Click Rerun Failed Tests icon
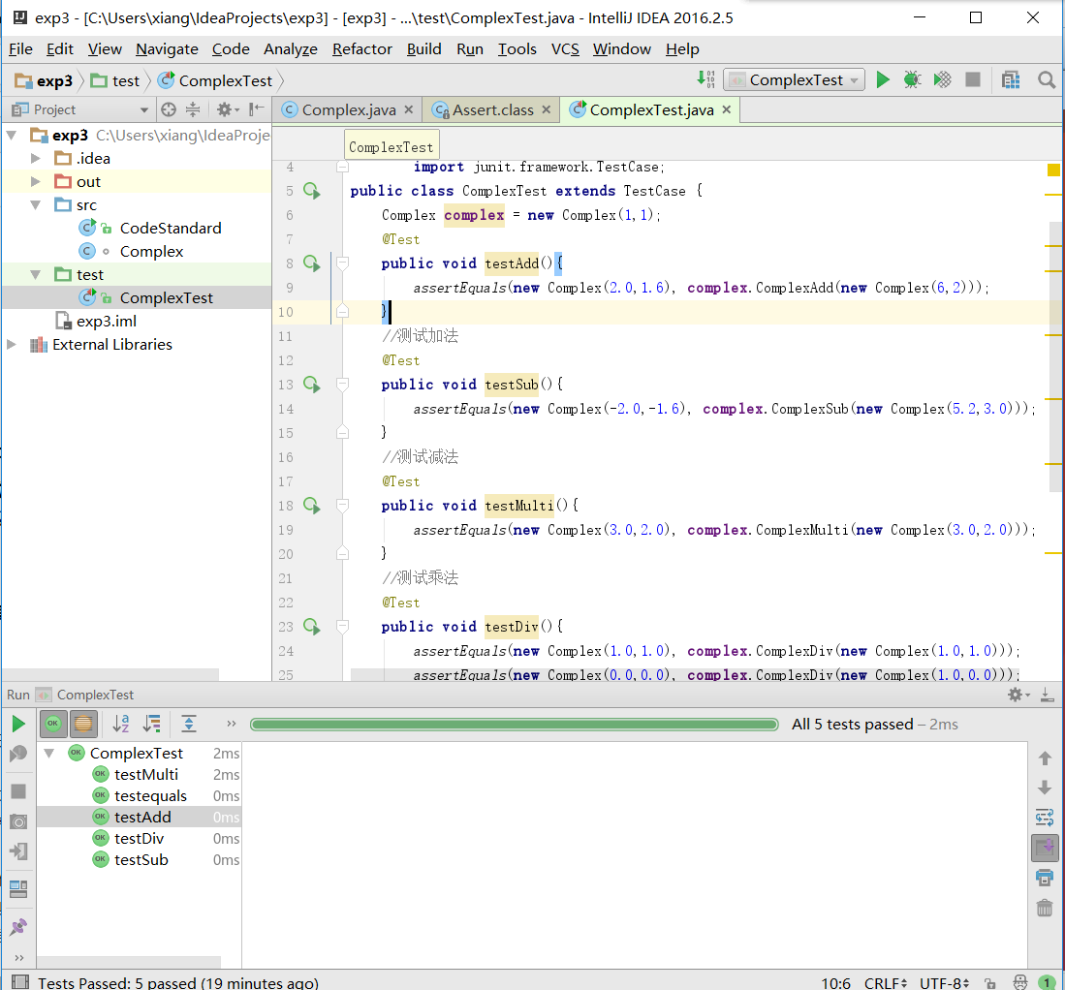Screen dimensions: 1065x990 19,753
